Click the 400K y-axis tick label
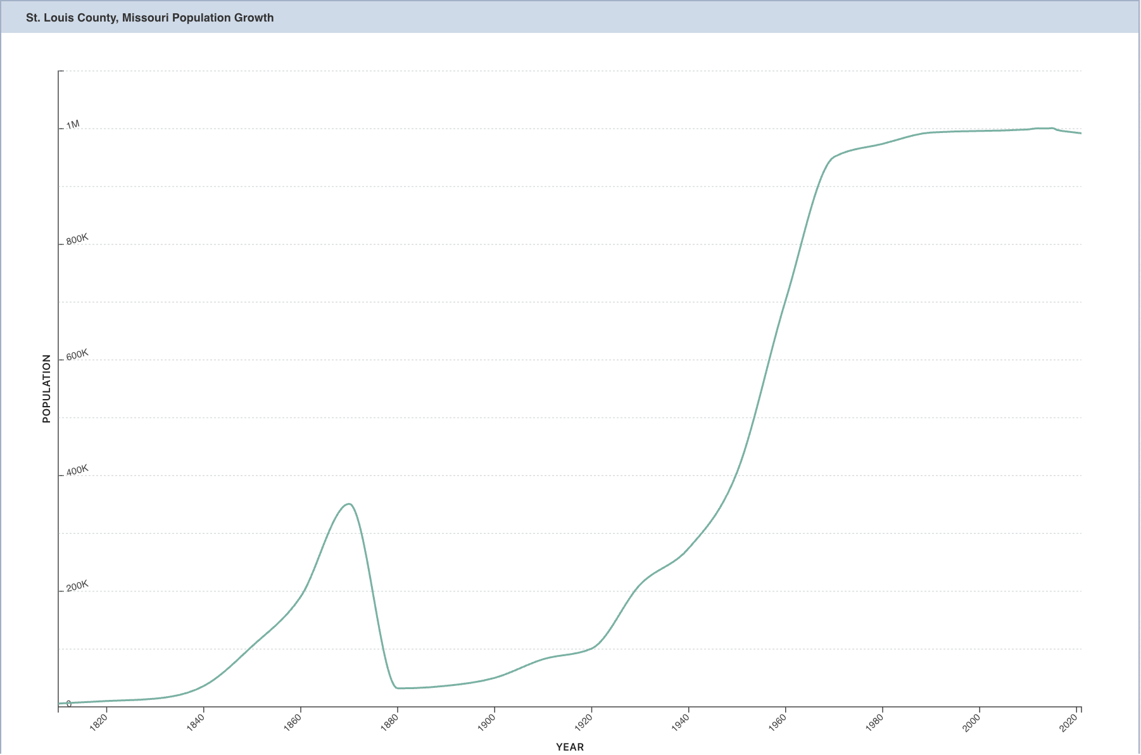1141x755 pixels. pos(77,471)
